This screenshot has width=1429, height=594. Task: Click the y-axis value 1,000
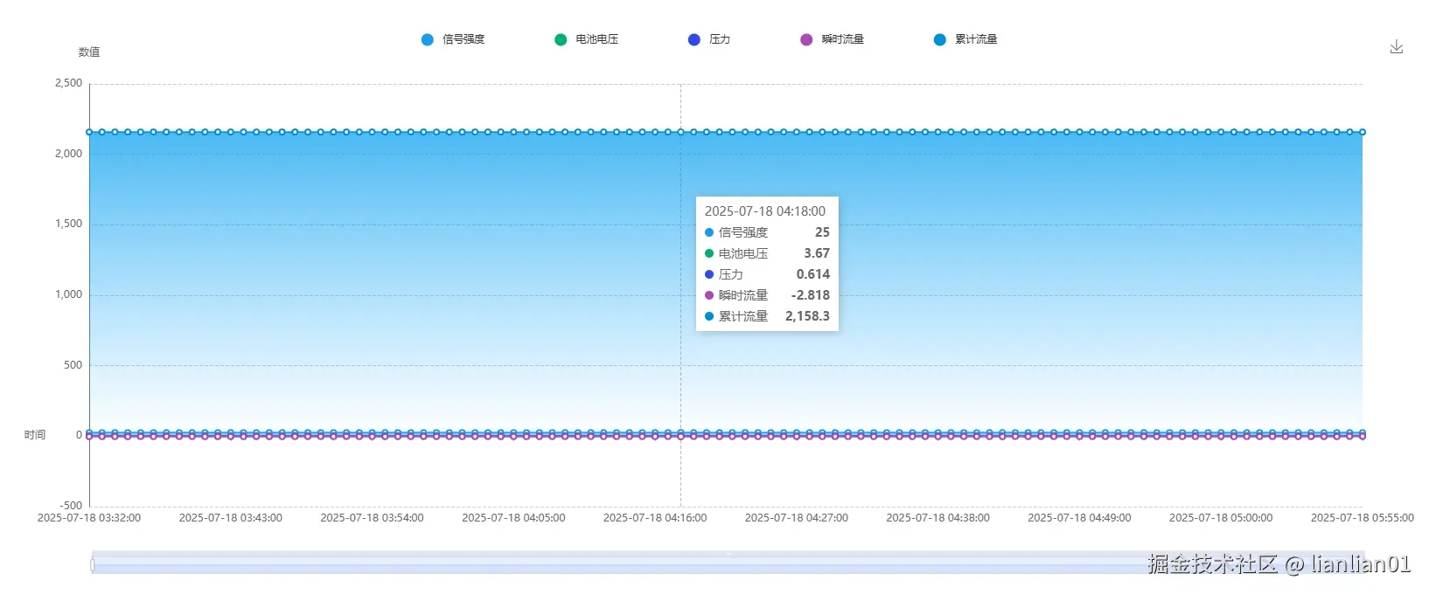tap(69, 294)
